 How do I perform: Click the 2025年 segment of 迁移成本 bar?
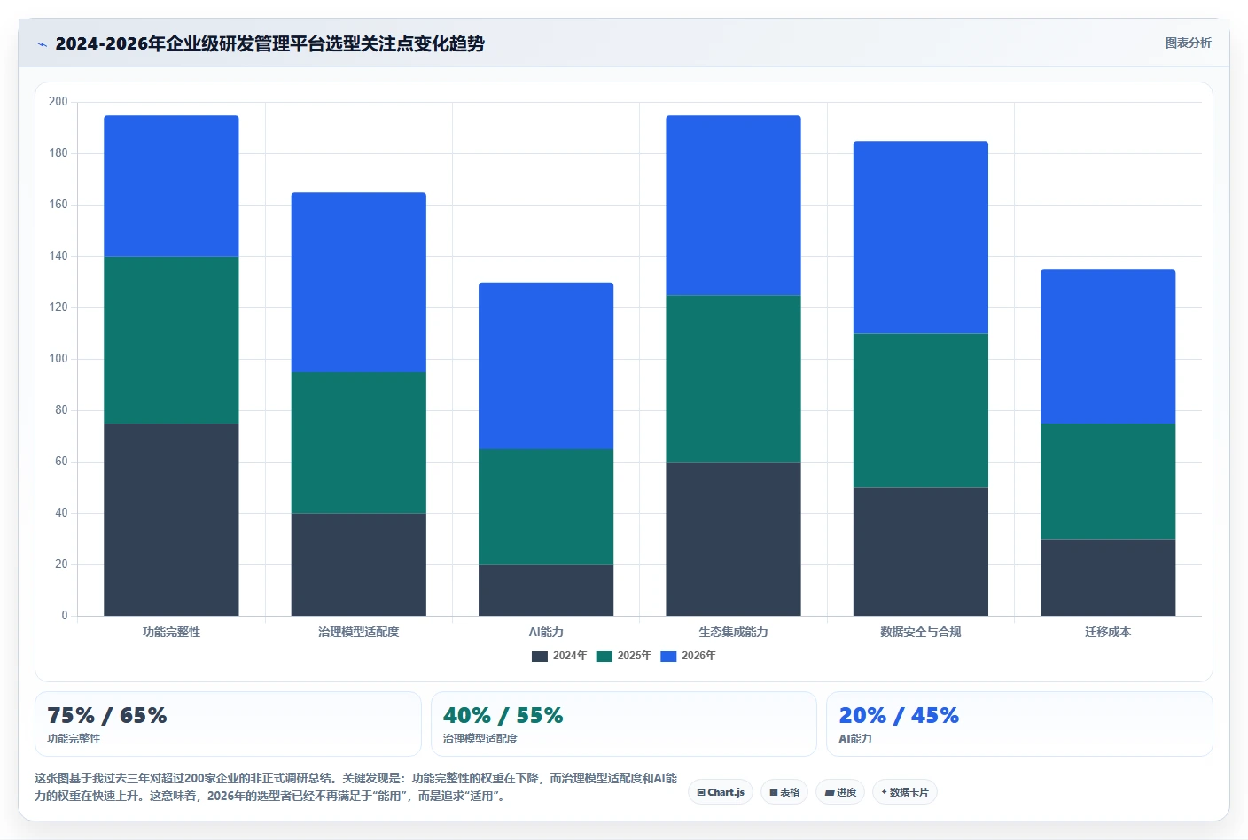click(x=1108, y=481)
